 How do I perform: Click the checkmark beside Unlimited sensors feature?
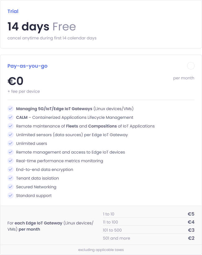(x=10, y=135)
